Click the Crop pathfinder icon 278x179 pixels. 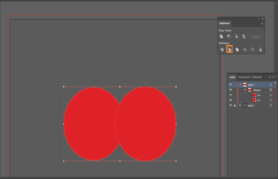245,50
